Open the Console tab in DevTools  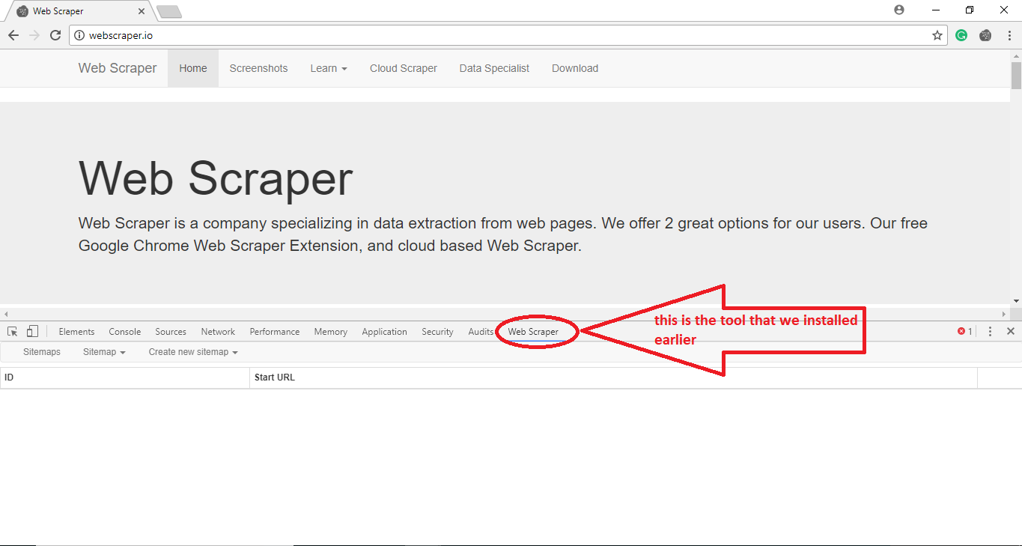pos(124,331)
